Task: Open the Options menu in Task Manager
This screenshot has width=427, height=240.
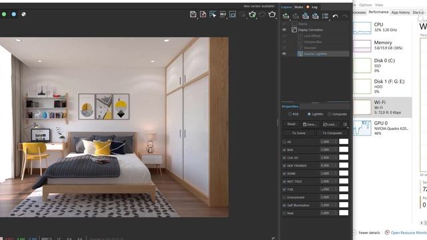Action: tap(365, 5)
